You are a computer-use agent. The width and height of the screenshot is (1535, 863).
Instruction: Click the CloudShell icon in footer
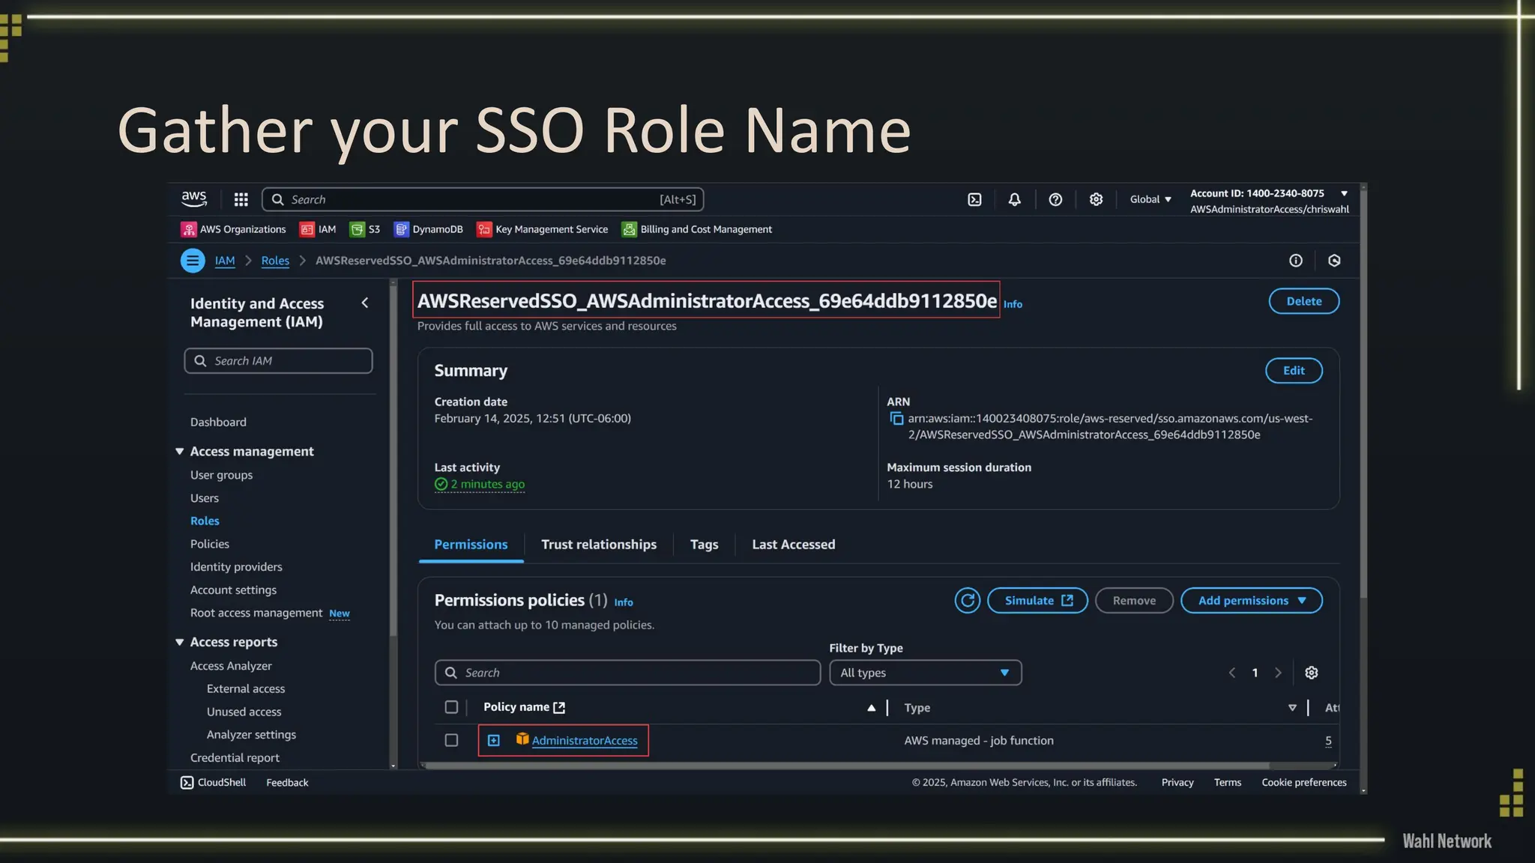coord(187,782)
